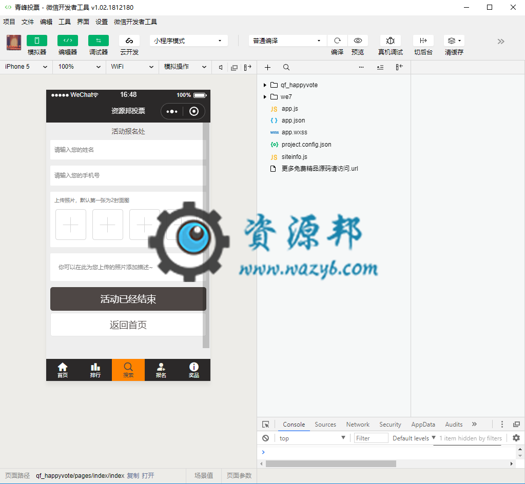525x484 pixels.
Task: Go to 首页 home tab
Action: pyautogui.click(x=63, y=370)
